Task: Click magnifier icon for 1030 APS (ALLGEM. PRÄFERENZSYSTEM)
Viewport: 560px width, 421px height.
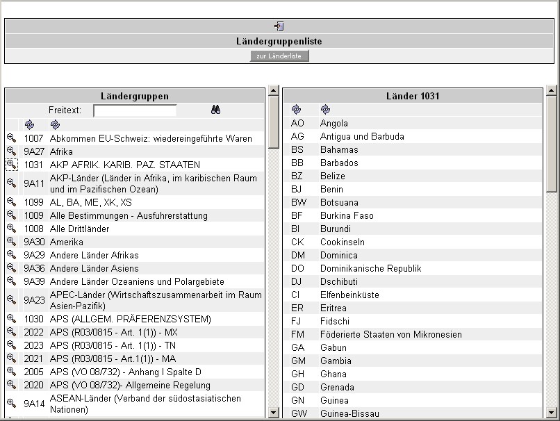Action: click(11, 319)
